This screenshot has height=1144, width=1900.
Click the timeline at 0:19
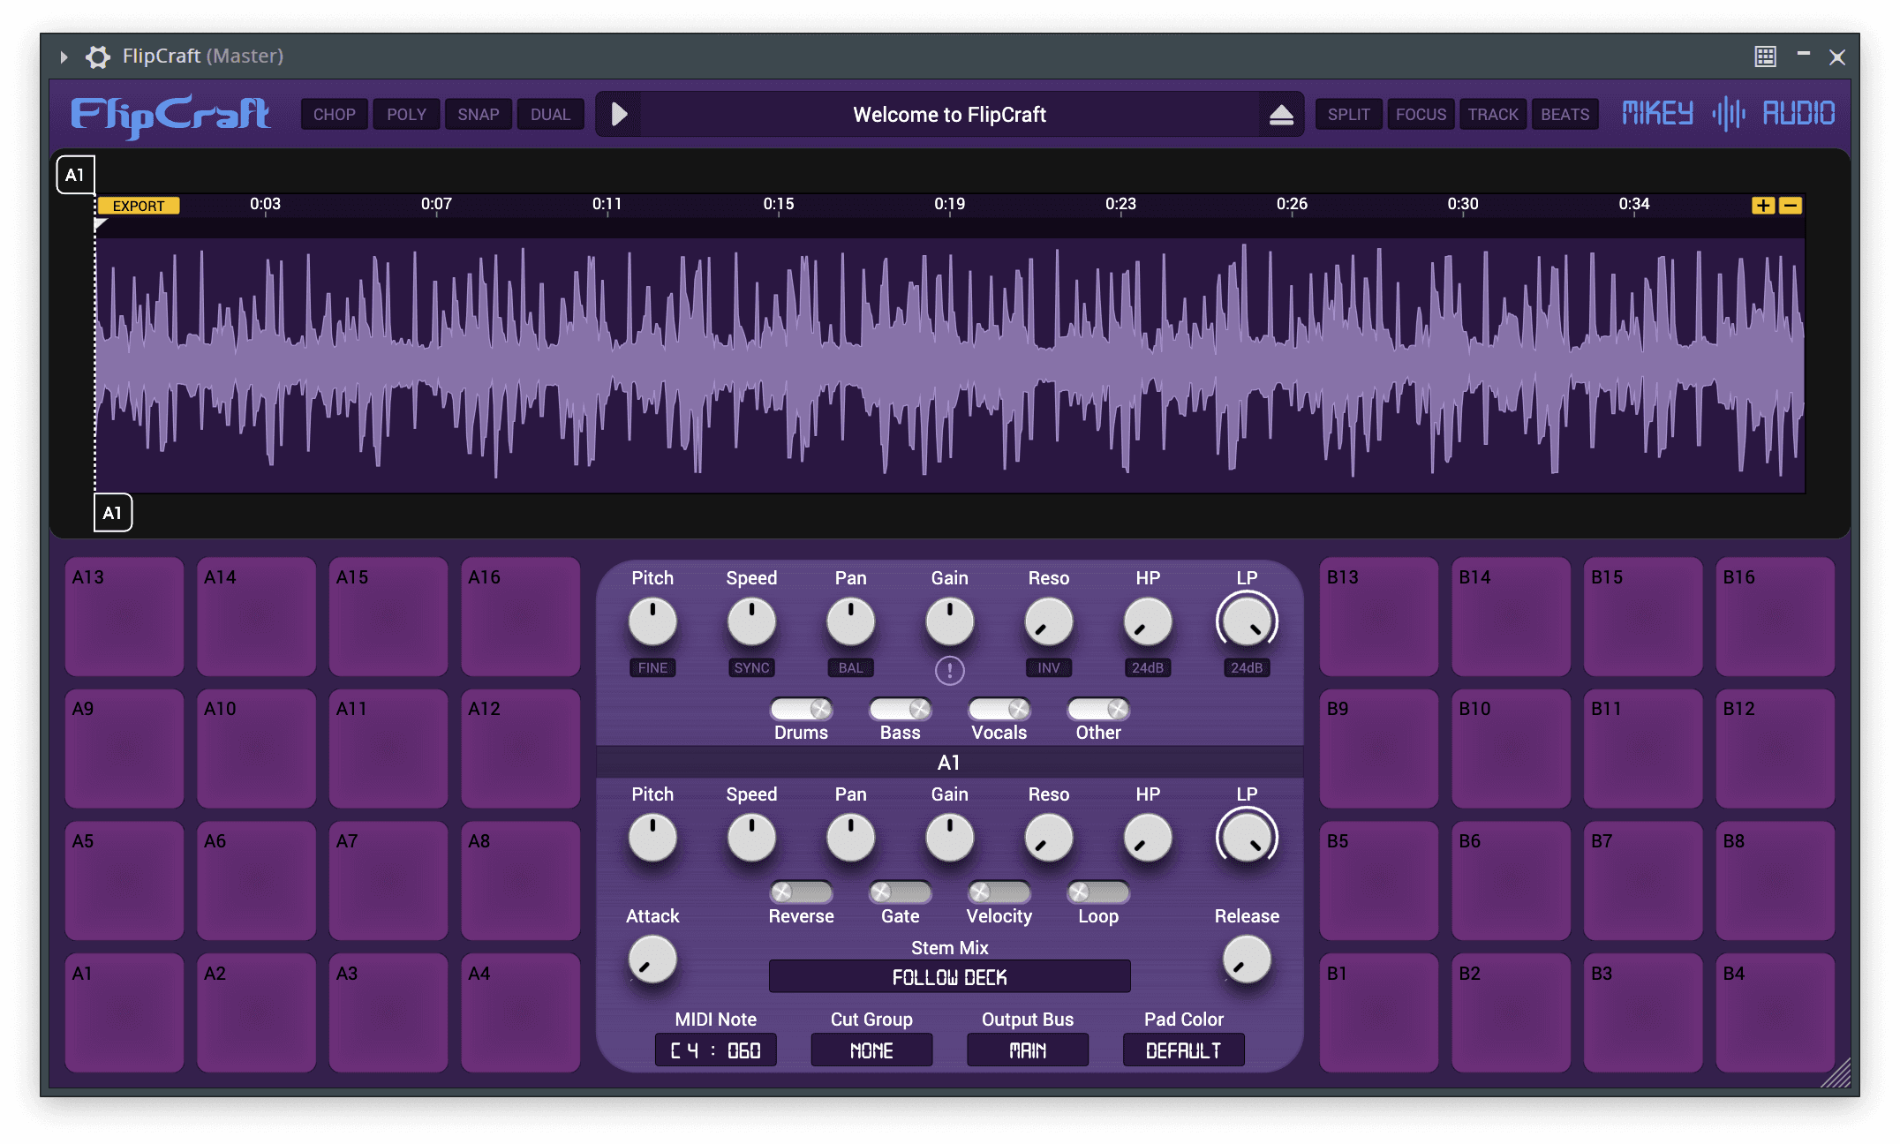pyautogui.click(x=950, y=204)
